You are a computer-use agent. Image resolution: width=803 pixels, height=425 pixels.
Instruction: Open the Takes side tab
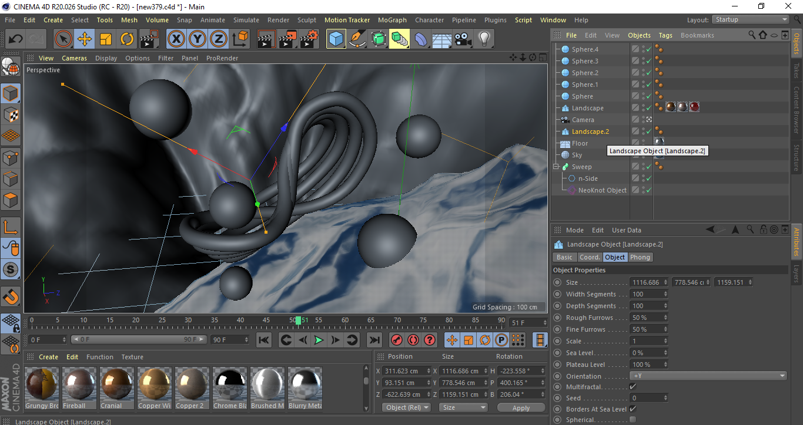pyautogui.click(x=797, y=71)
